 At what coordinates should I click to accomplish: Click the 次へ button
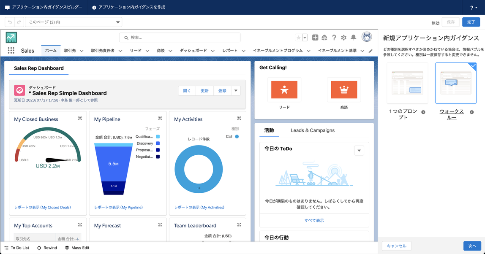(x=472, y=246)
